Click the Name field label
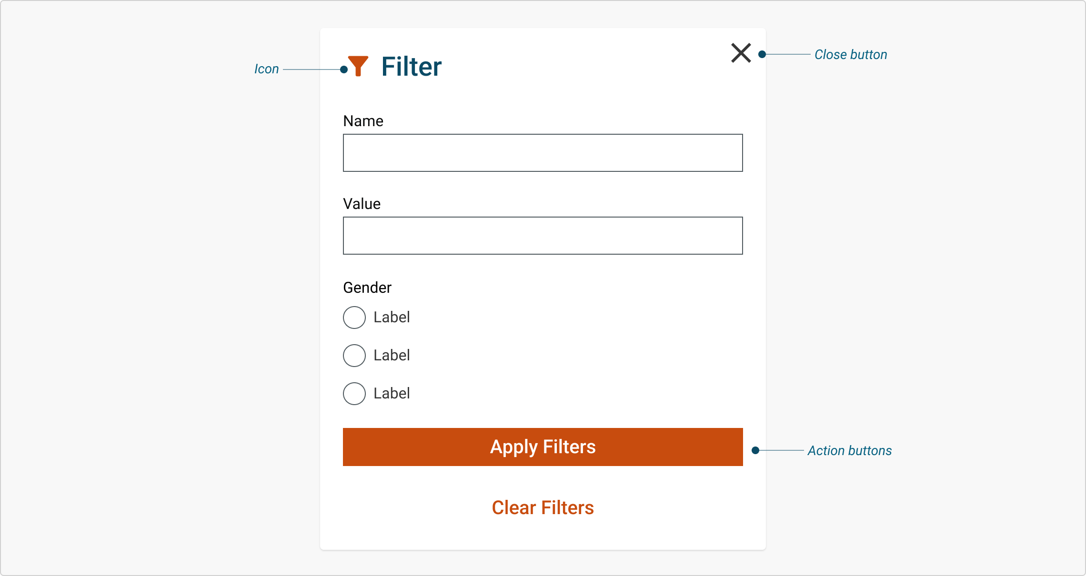The height and width of the screenshot is (576, 1086). (x=363, y=121)
